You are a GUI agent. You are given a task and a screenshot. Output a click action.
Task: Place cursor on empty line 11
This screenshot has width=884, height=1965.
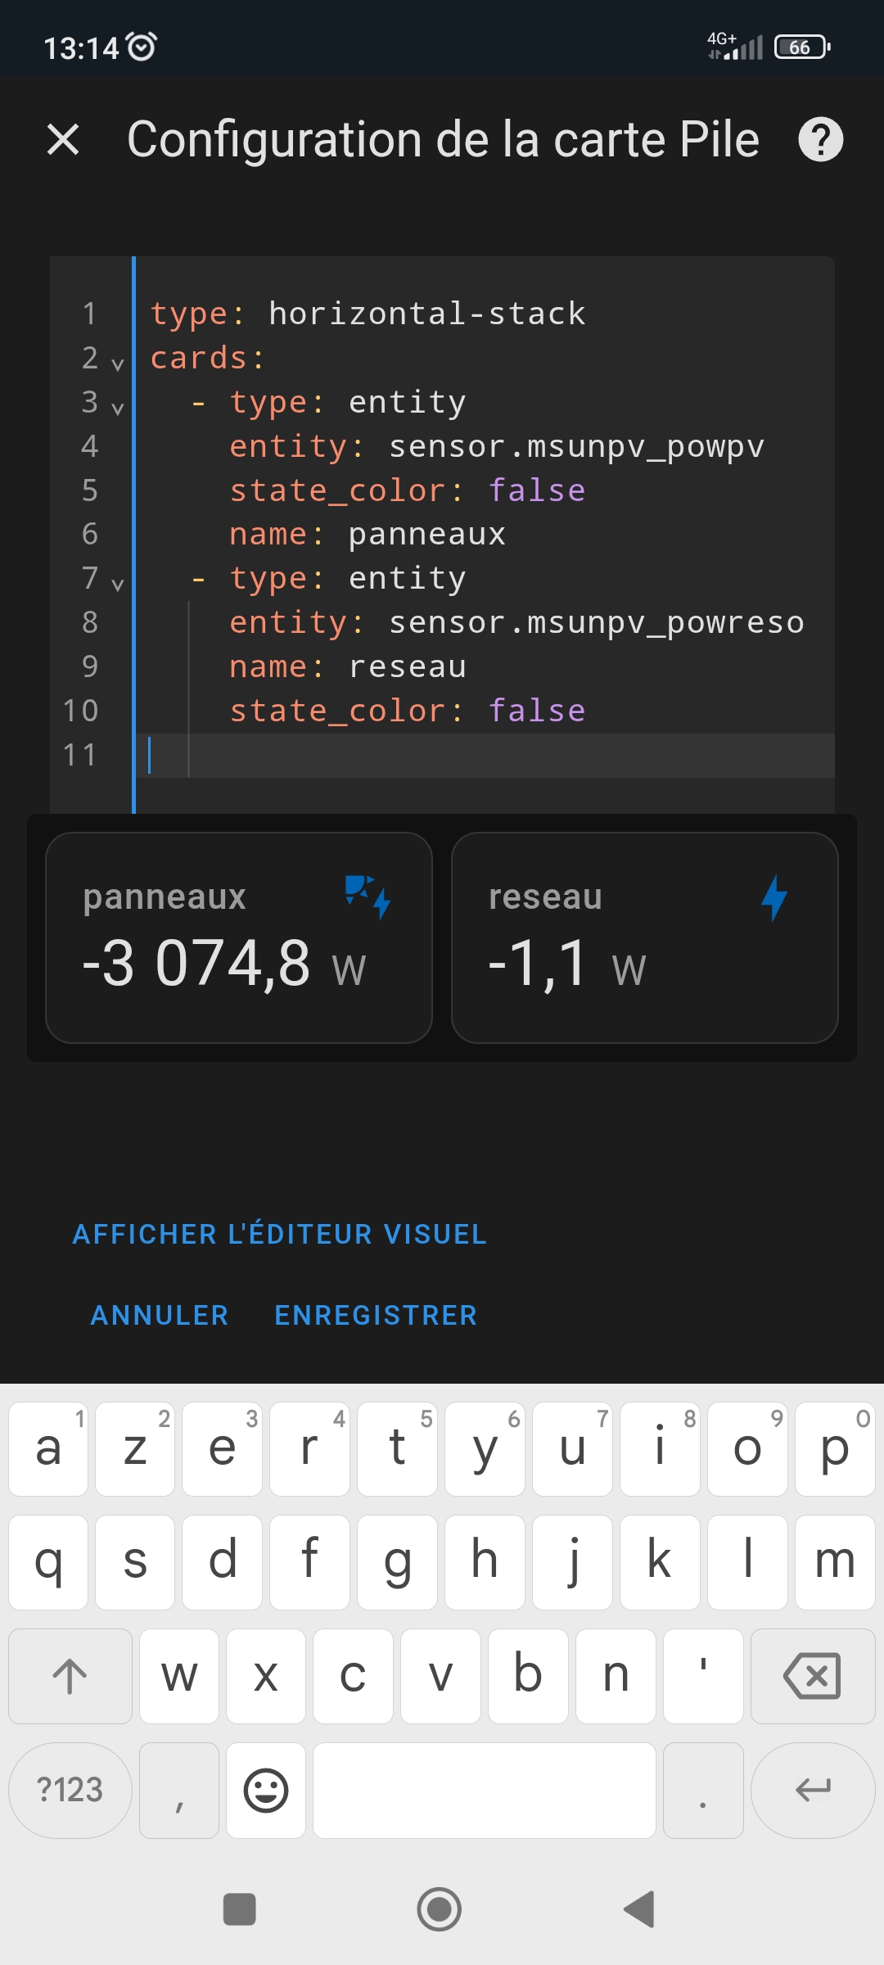pyautogui.click(x=491, y=755)
